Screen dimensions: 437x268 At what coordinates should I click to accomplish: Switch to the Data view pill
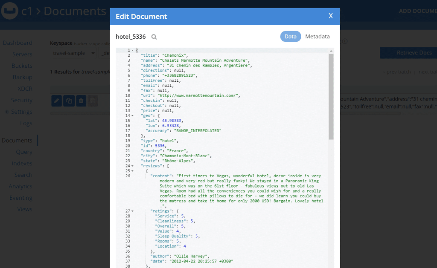291,36
